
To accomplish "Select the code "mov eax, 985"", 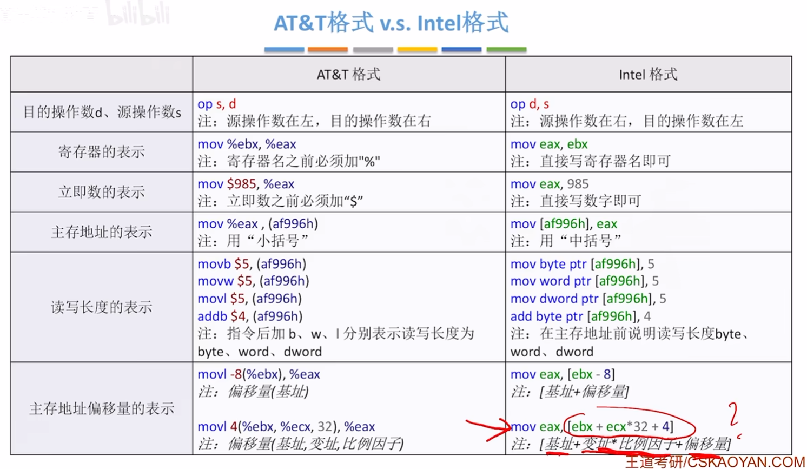I will click(x=550, y=184).
